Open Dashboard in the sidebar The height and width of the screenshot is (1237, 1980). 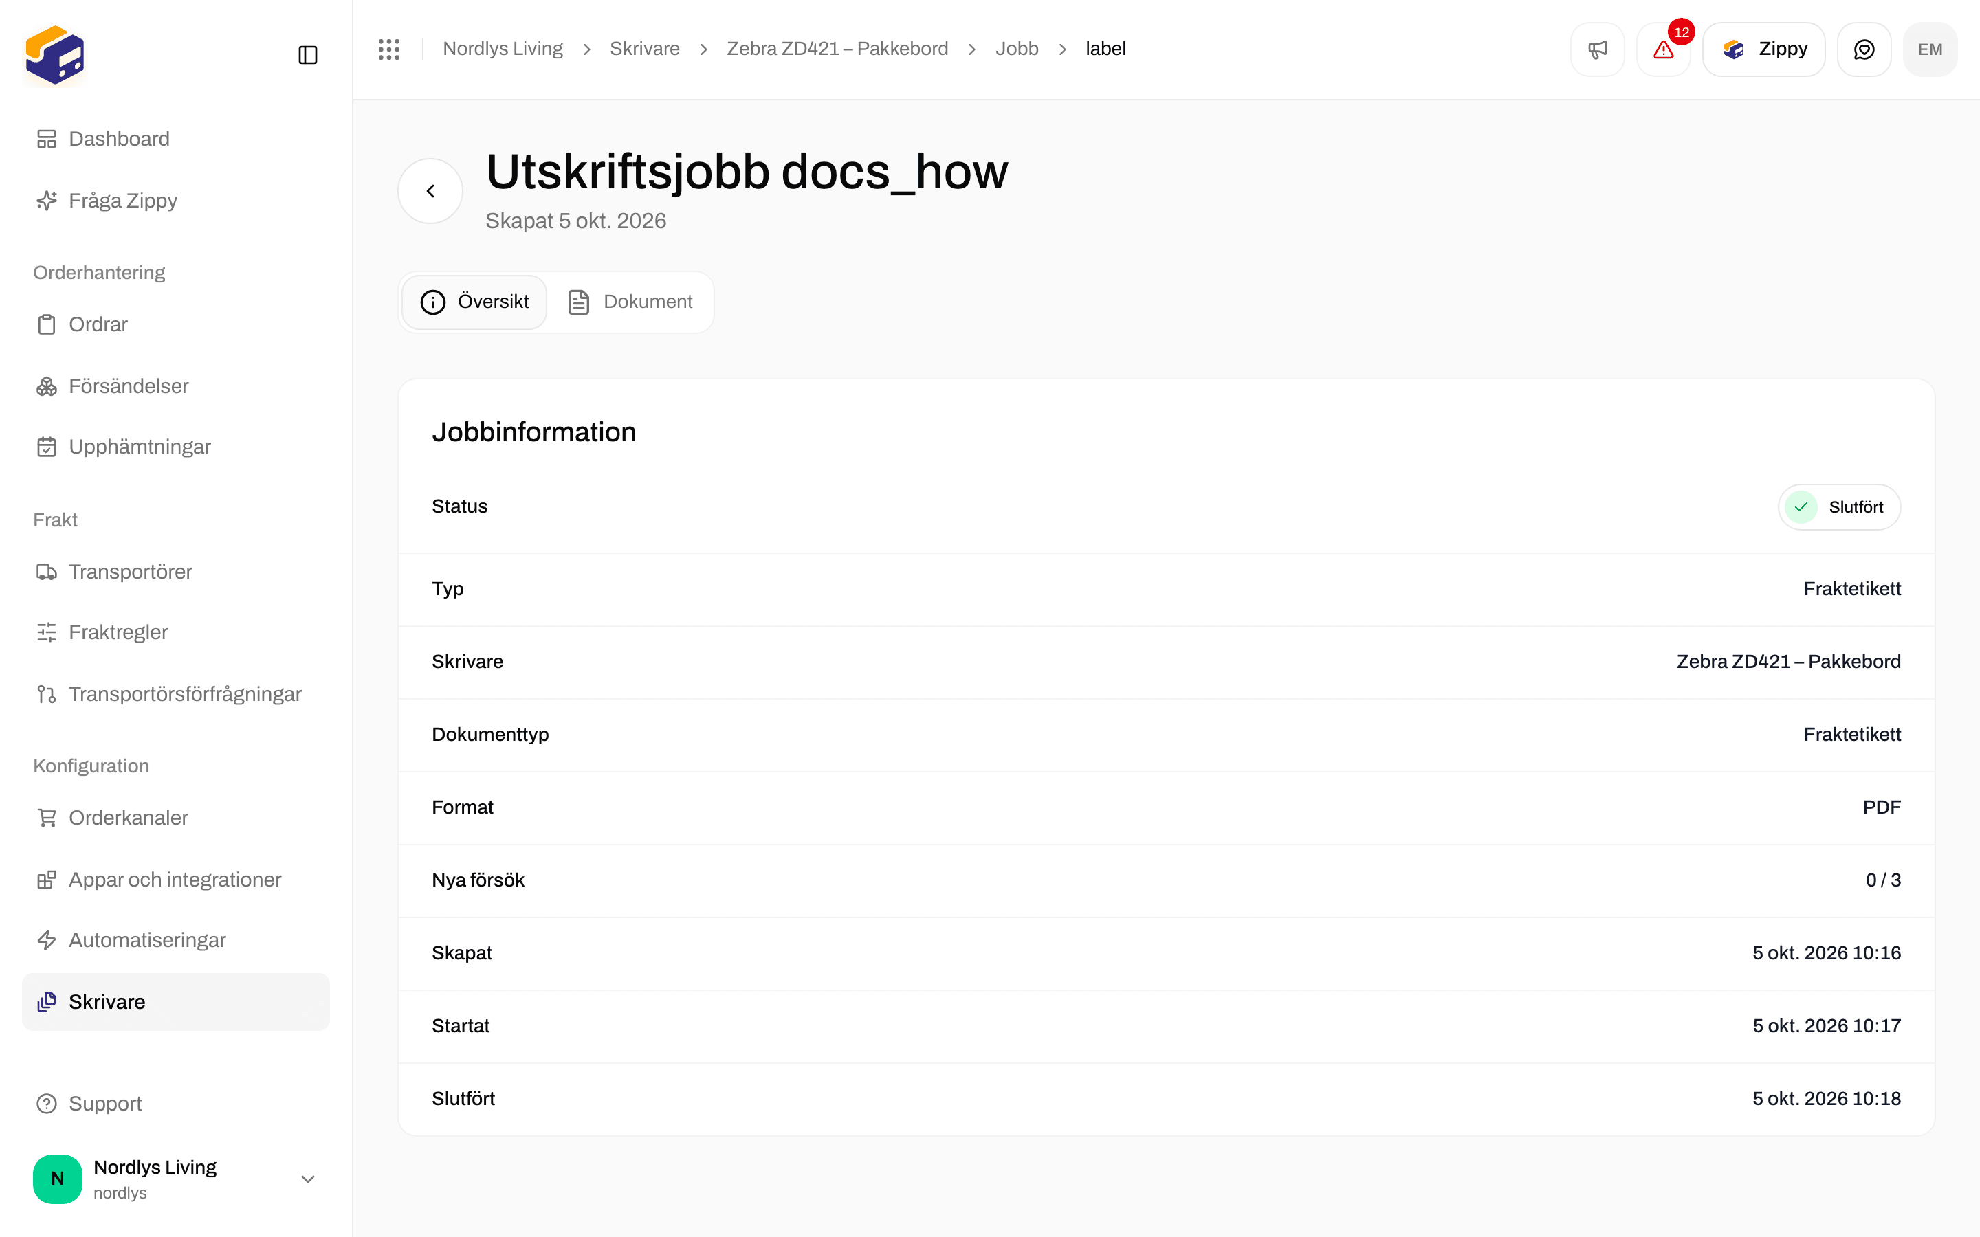176,139
